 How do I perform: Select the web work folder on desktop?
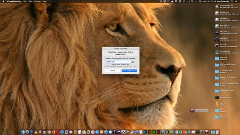pyautogui.click(x=217, y=58)
